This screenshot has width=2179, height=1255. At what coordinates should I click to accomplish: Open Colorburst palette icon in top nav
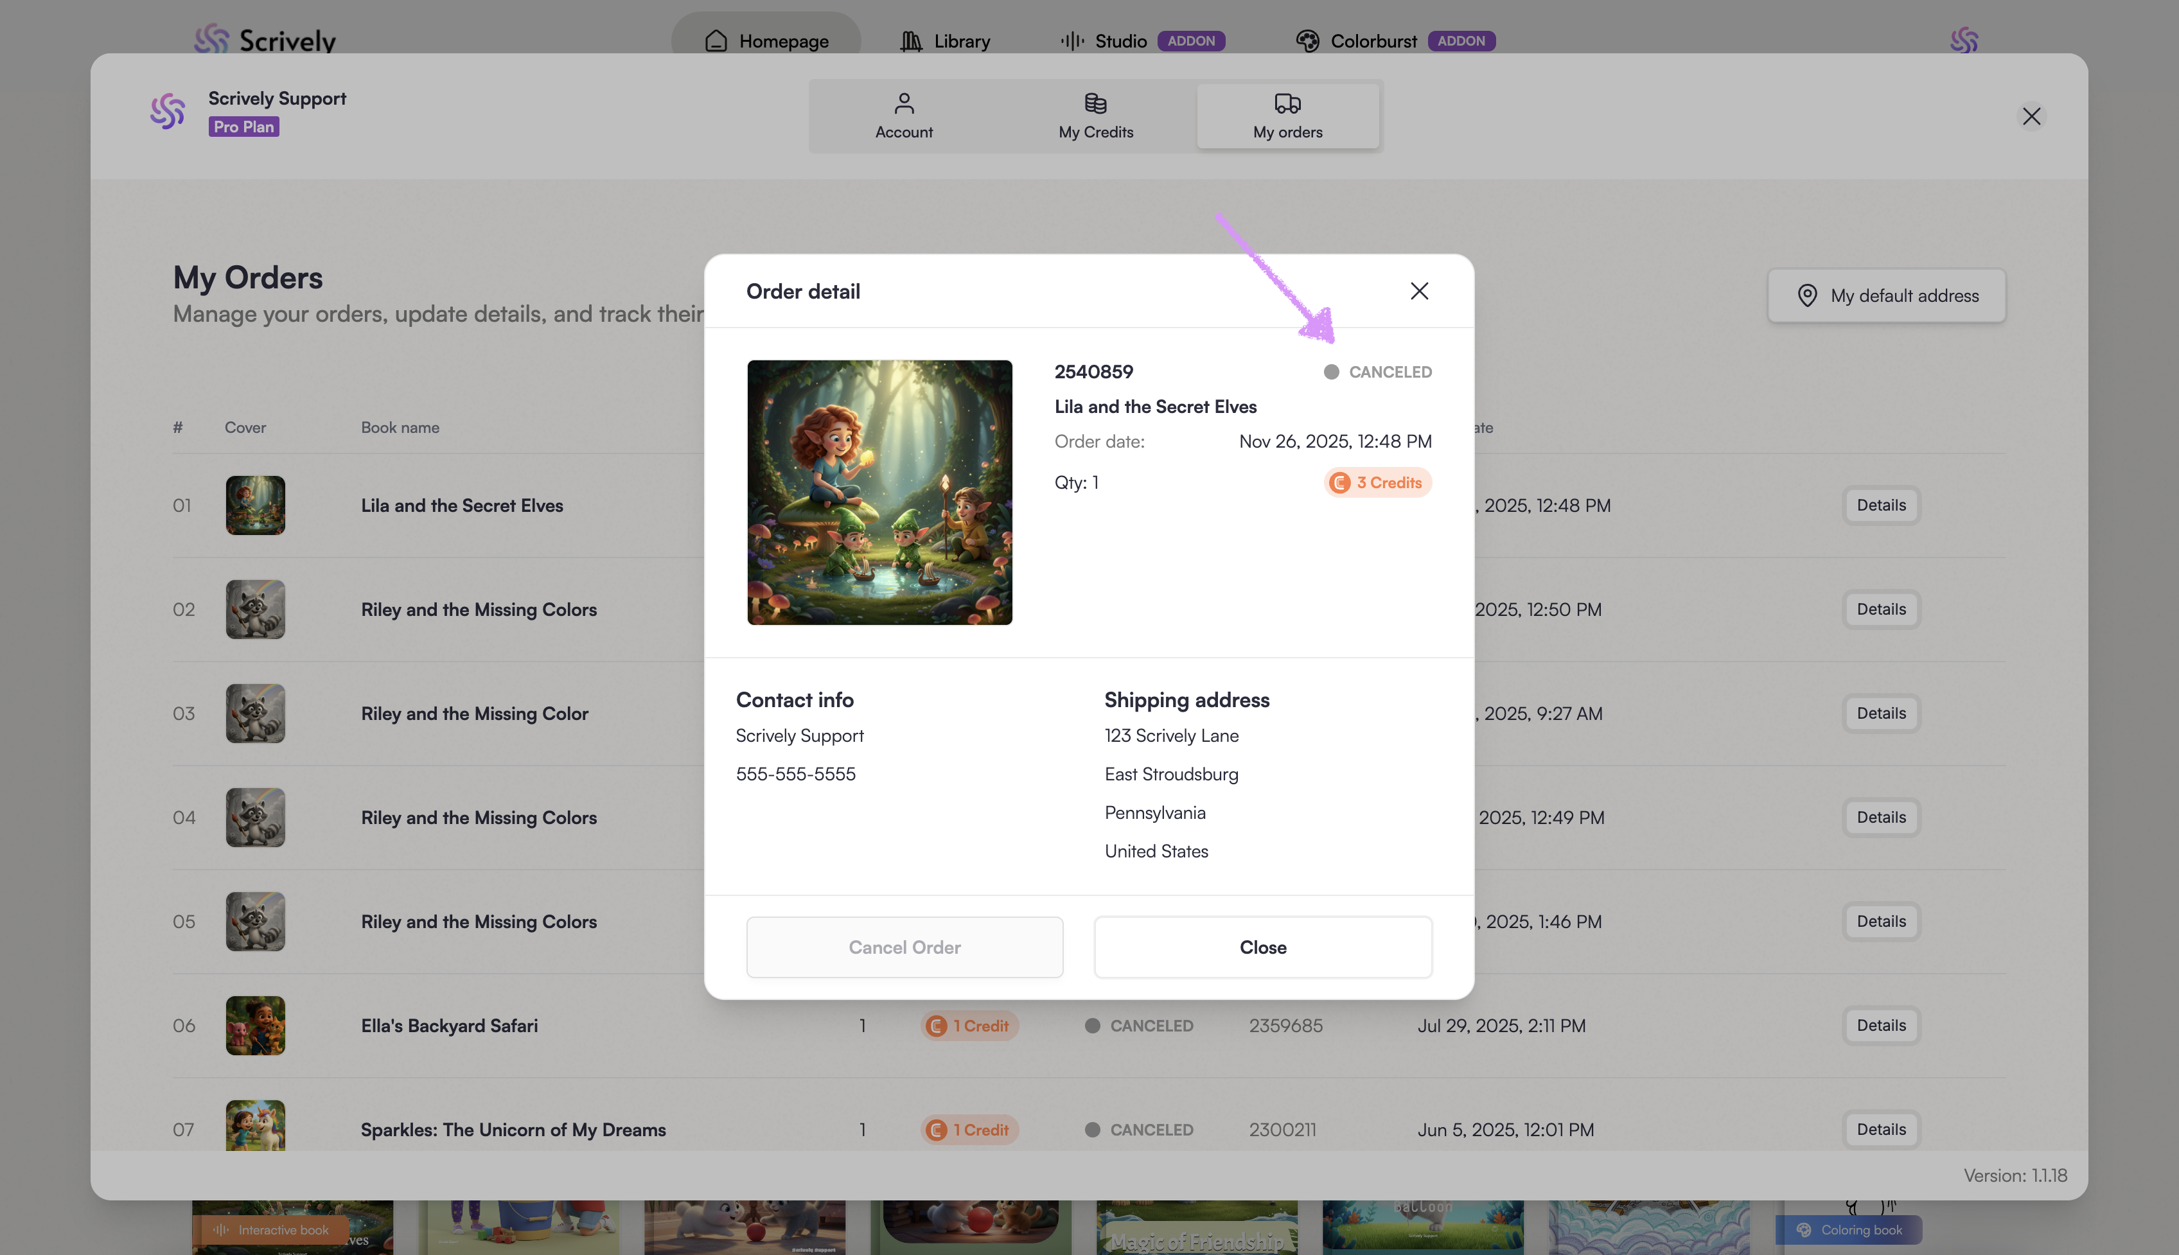(1307, 40)
